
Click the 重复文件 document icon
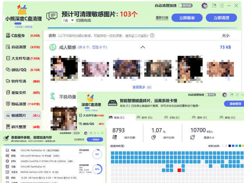click(8, 92)
